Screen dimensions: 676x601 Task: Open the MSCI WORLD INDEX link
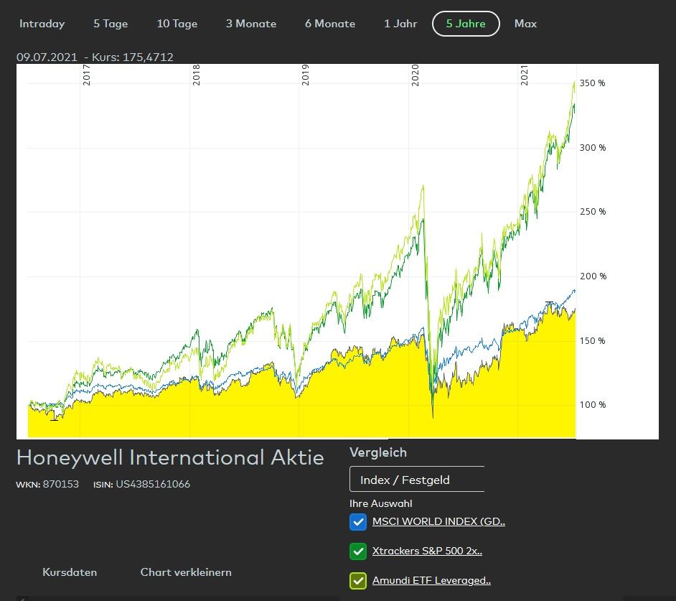click(x=438, y=522)
